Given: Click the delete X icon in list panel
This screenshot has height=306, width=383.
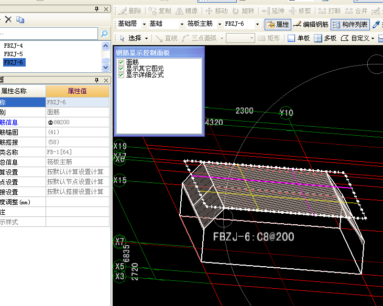Looking at the screenshot, I should 8,19.
